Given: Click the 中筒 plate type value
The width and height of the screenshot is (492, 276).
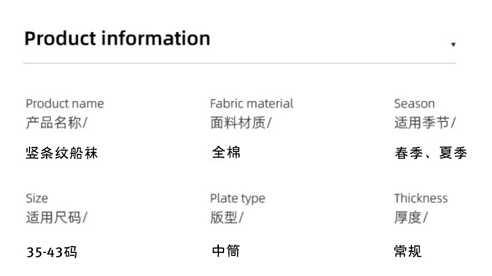Looking at the screenshot, I should 226,251.
